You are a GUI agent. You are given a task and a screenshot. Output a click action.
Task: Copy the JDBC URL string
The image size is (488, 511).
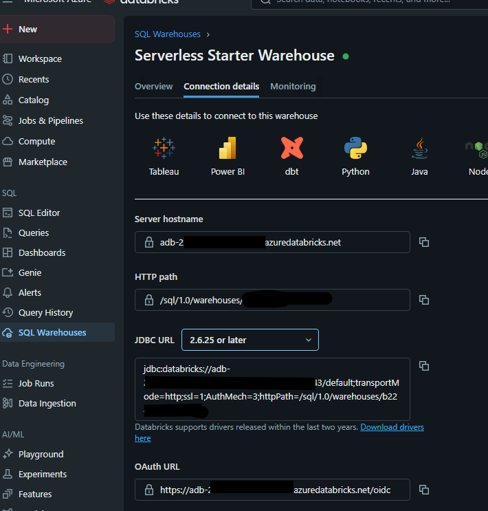(x=424, y=366)
